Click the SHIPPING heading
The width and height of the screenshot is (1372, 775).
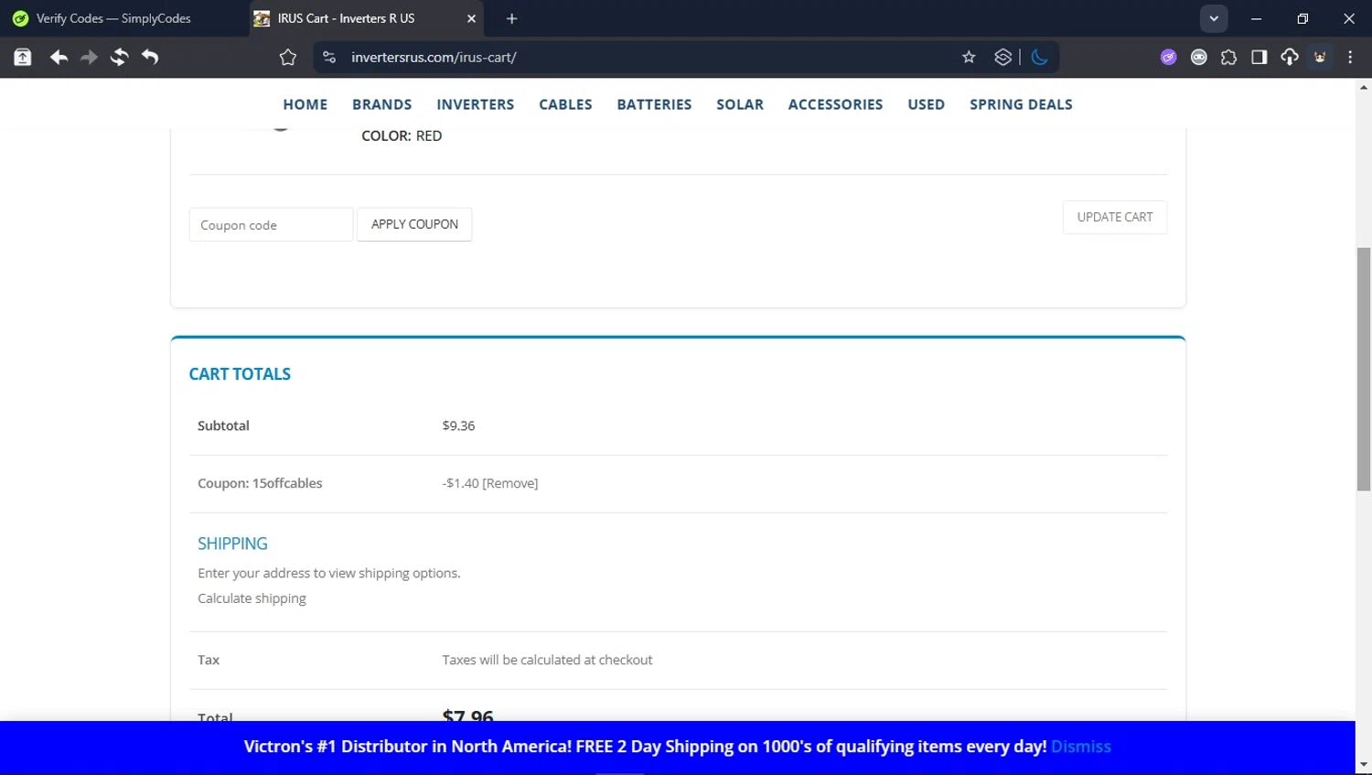pos(232,544)
